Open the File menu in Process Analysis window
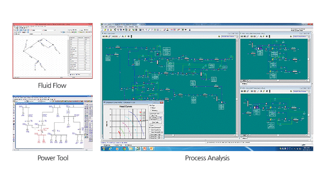 pyautogui.click(x=102, y=27)
